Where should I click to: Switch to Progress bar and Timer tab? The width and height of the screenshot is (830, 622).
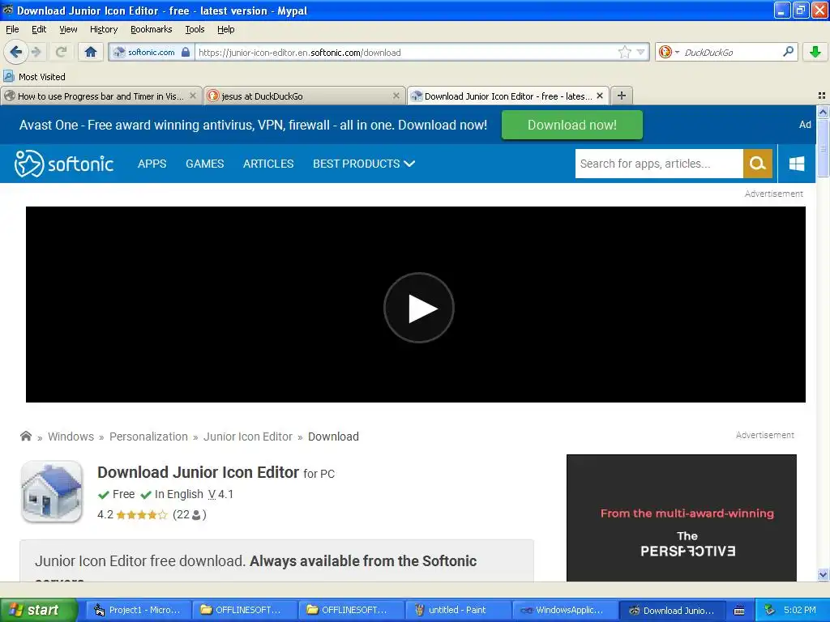(101, 96)
